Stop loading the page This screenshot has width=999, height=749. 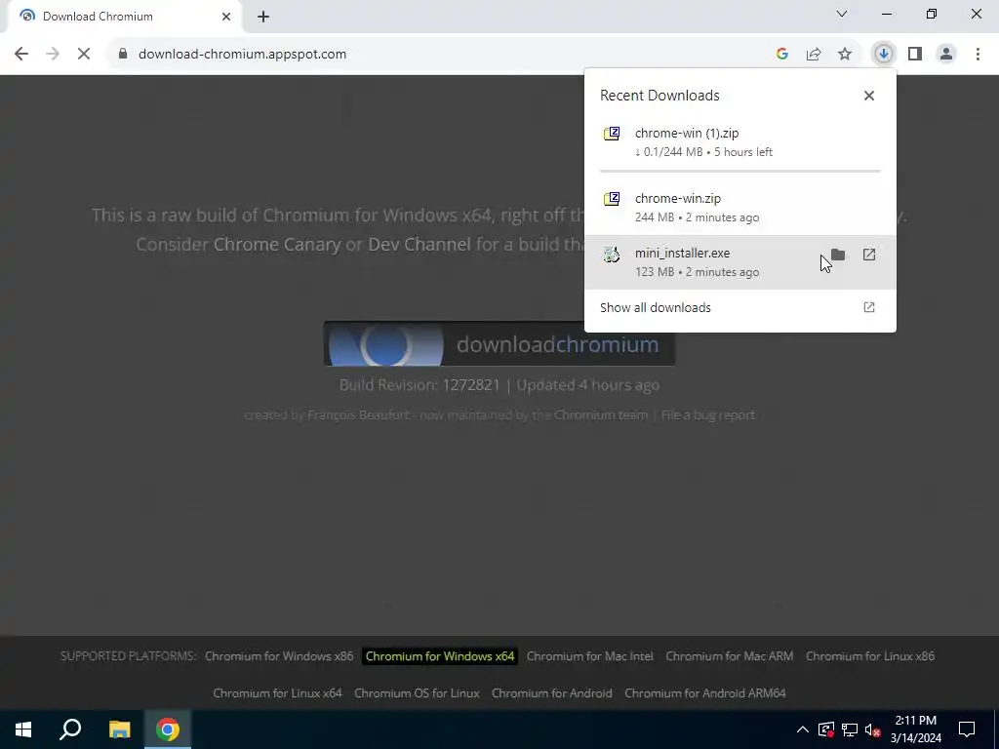(x=84, y=55)
